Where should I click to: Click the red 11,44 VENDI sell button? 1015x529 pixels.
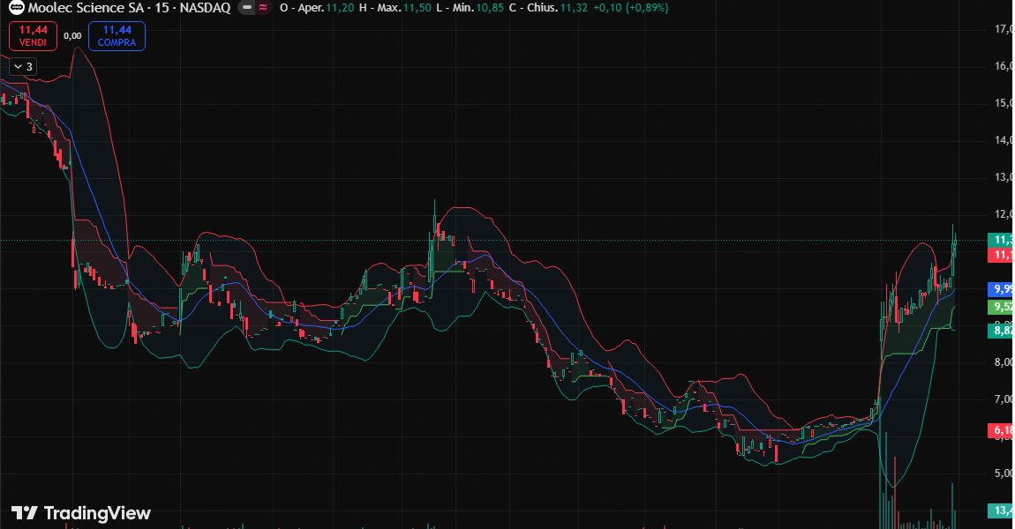point(33,36)
